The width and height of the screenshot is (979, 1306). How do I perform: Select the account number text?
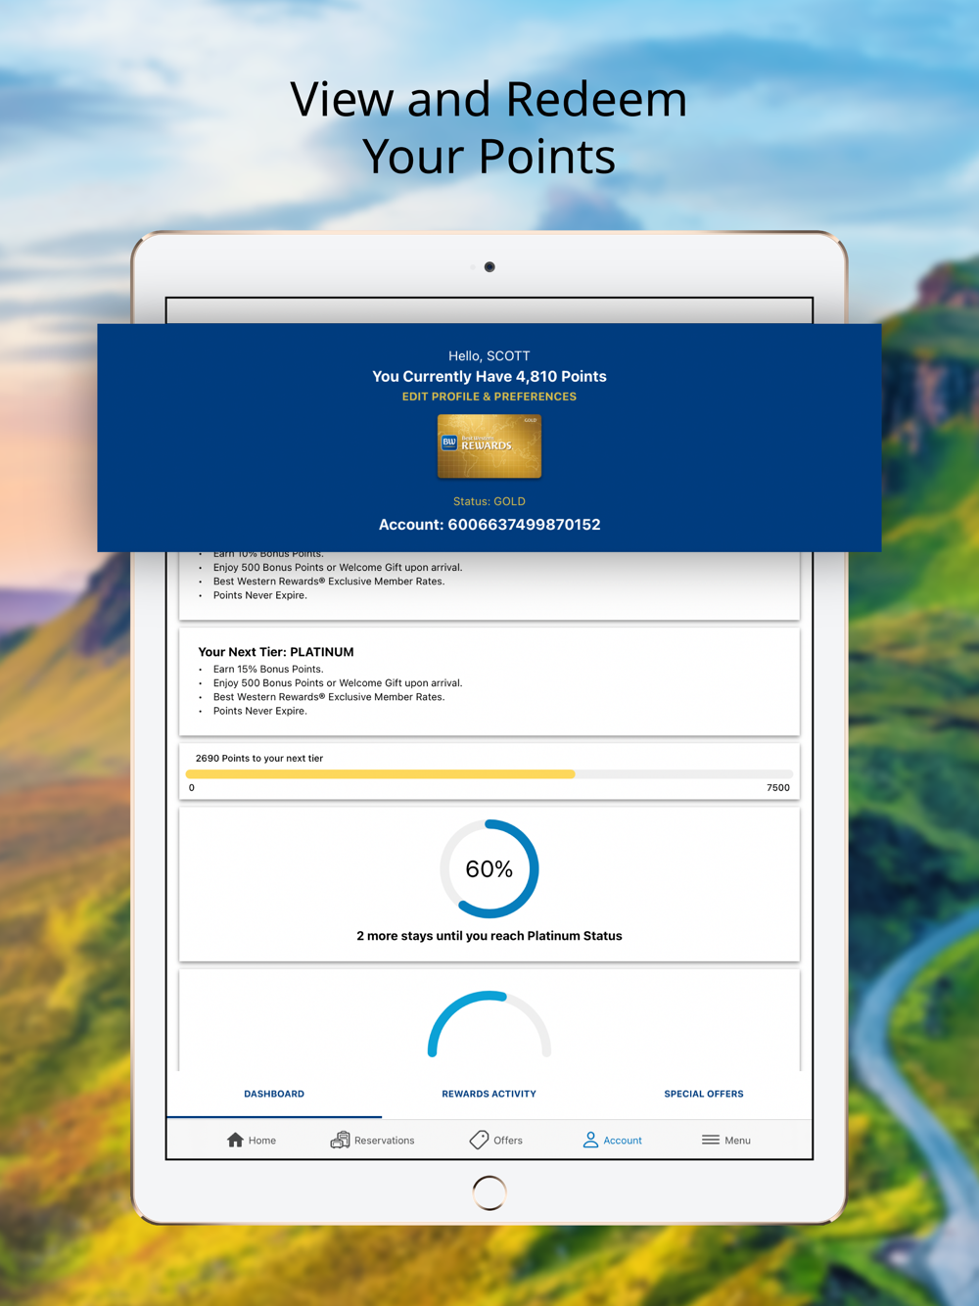click(489, 525)
